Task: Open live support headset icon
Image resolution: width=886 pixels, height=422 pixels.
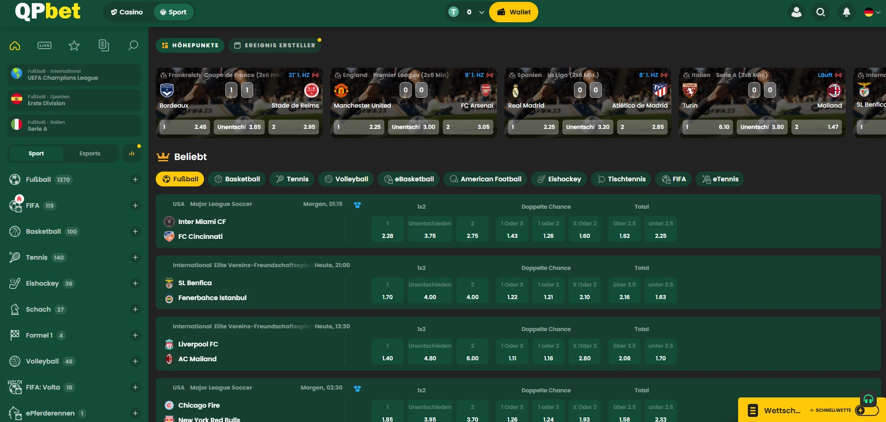Action: pyautogui.click(x=868, y=399)
